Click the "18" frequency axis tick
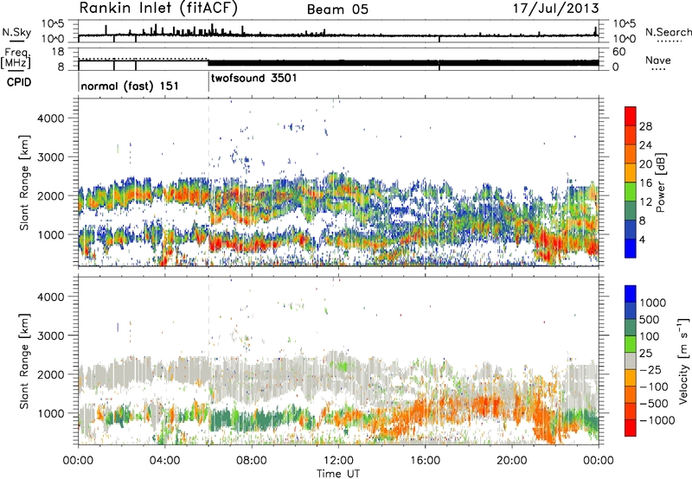Screen dimensions: 692x479 point(57,52)
